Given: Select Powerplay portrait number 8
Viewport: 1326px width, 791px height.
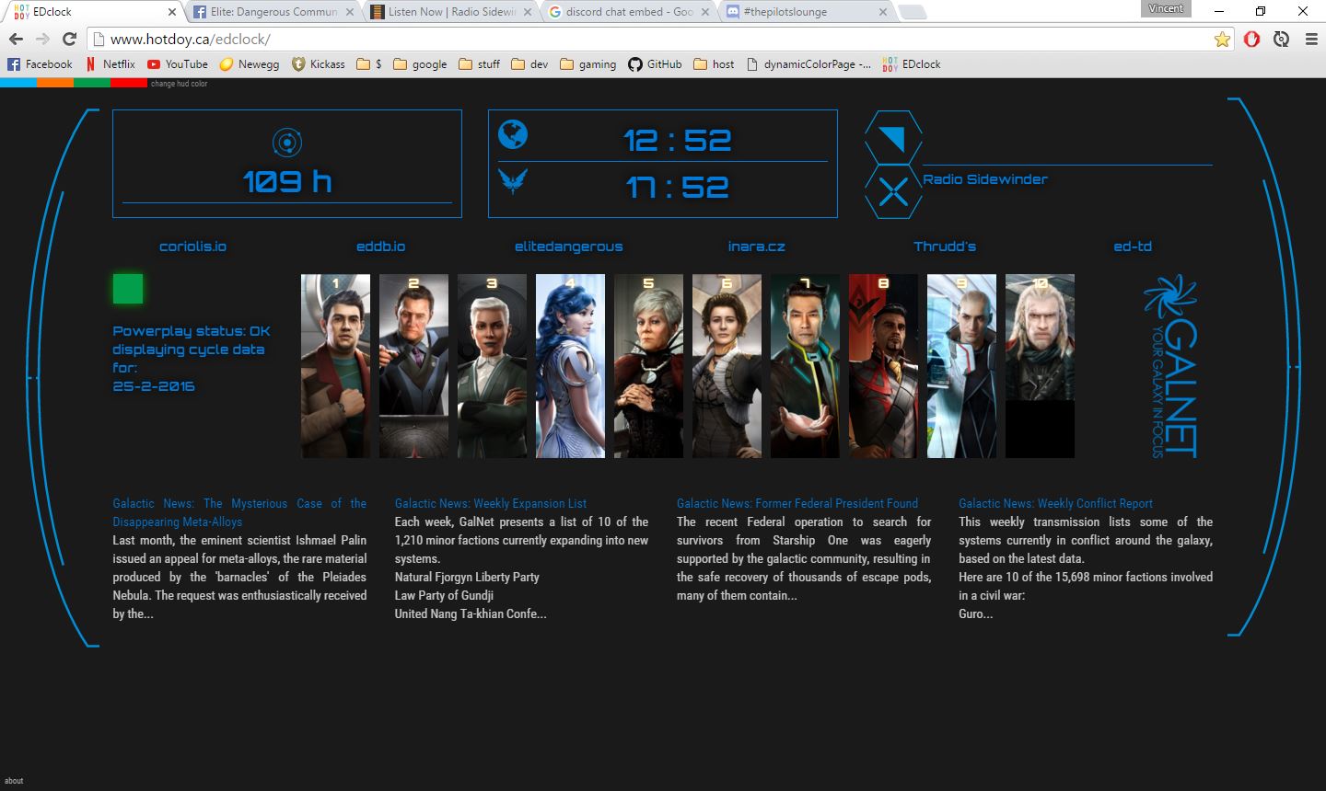Looking at the screenshot, I should 883,366.
